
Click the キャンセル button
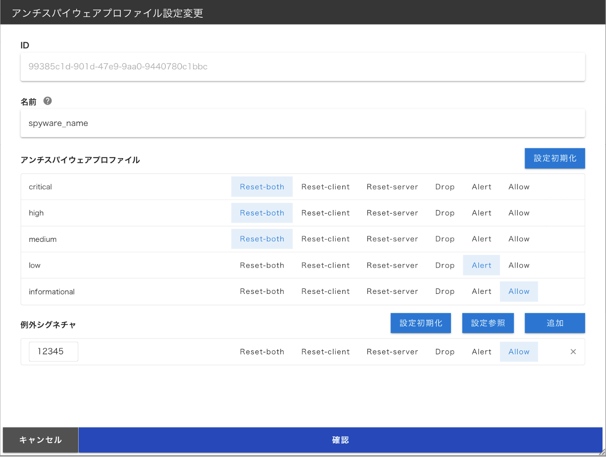(x=39, y=440)
